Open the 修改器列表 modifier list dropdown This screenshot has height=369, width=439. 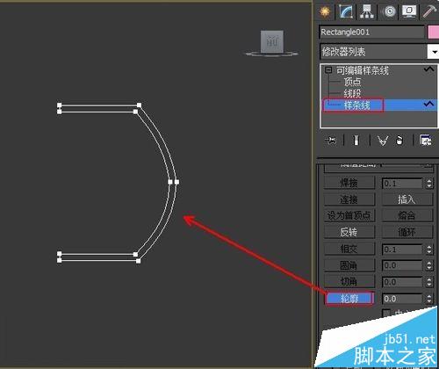pyautogui.click(x=434, y=52)
